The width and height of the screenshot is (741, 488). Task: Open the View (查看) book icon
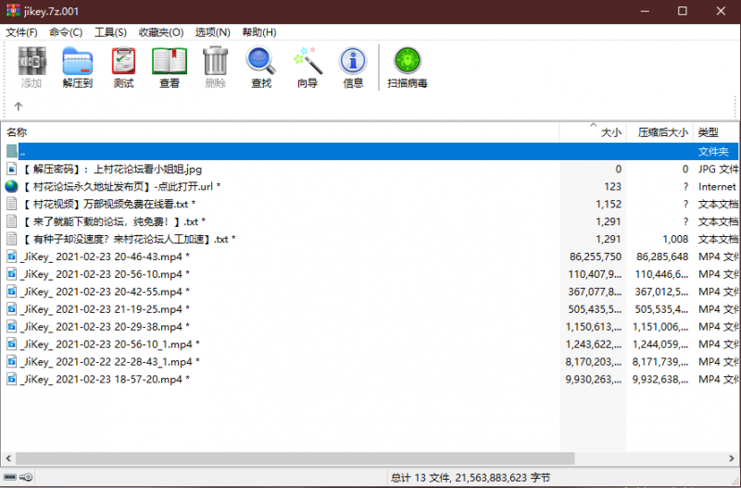[170, 68]
